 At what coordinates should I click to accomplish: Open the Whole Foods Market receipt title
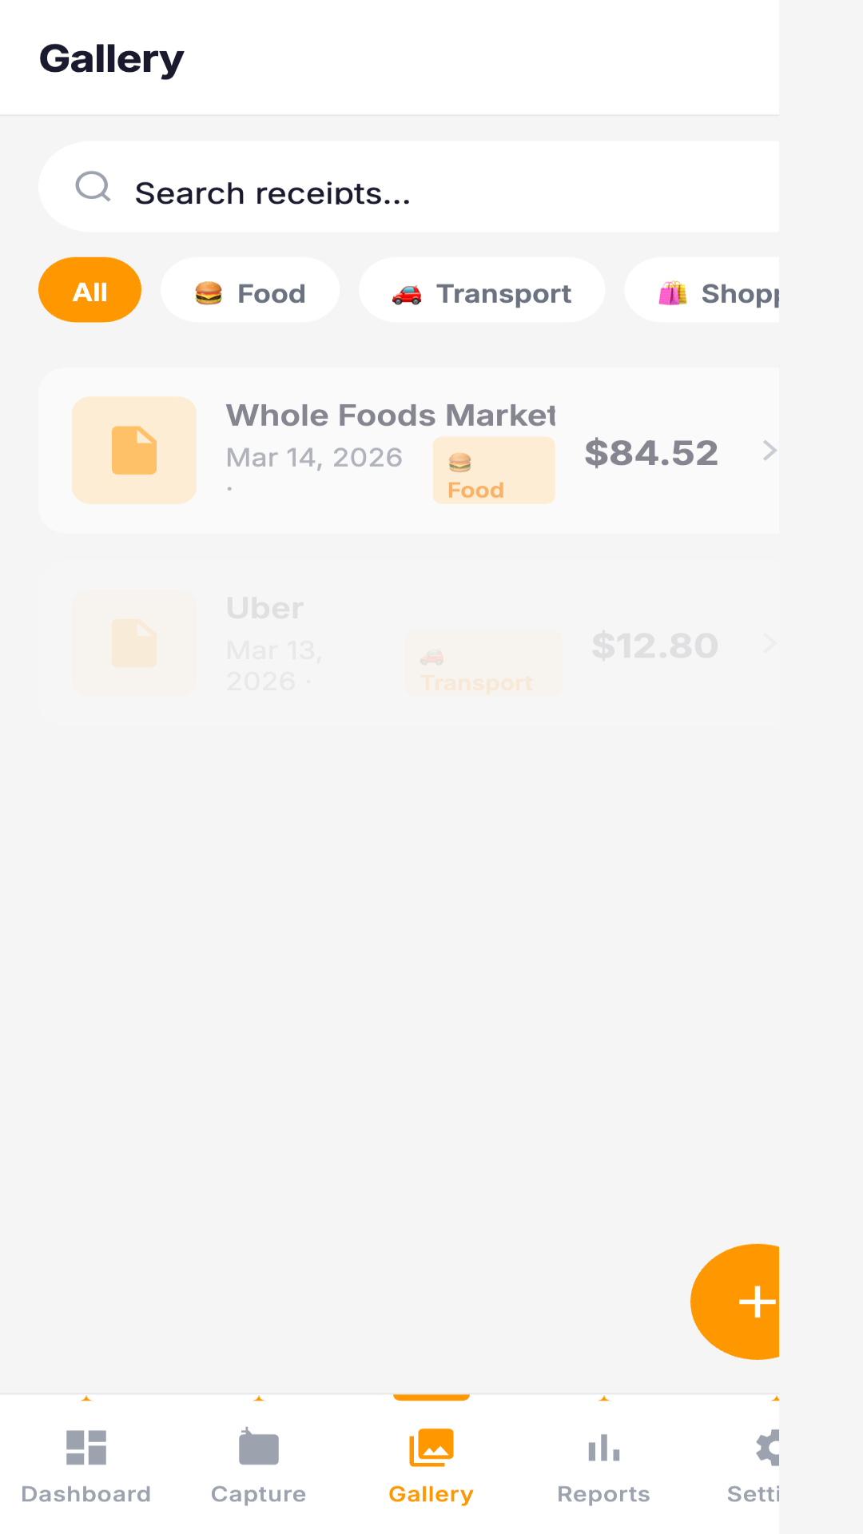[x=390, y=415]
